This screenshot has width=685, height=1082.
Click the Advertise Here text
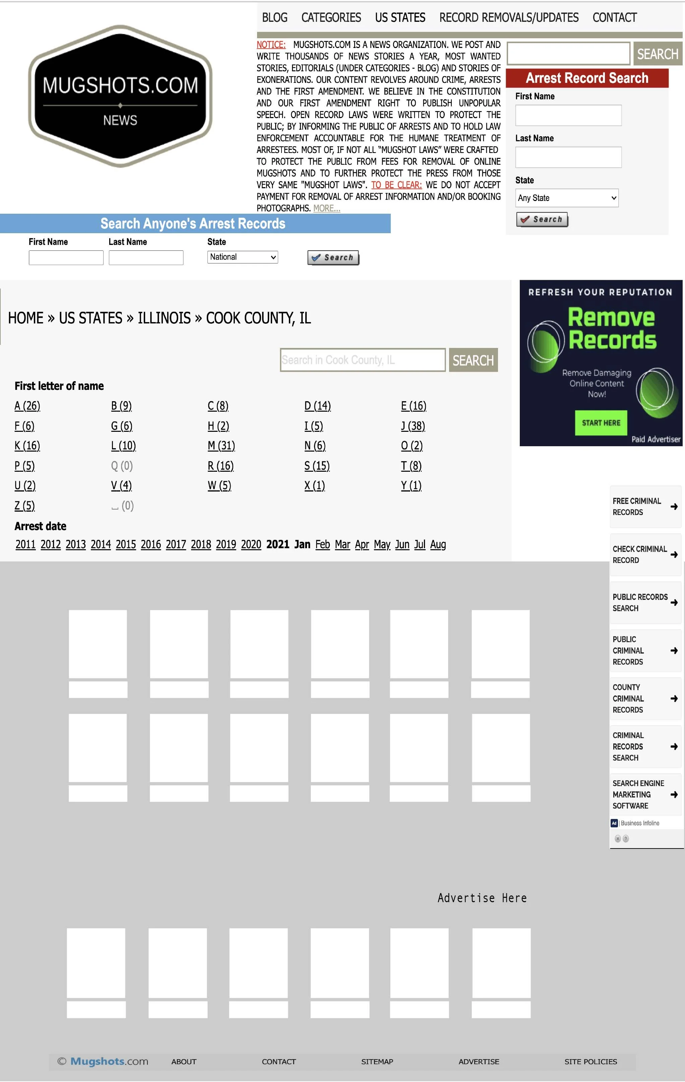[482, 898]
